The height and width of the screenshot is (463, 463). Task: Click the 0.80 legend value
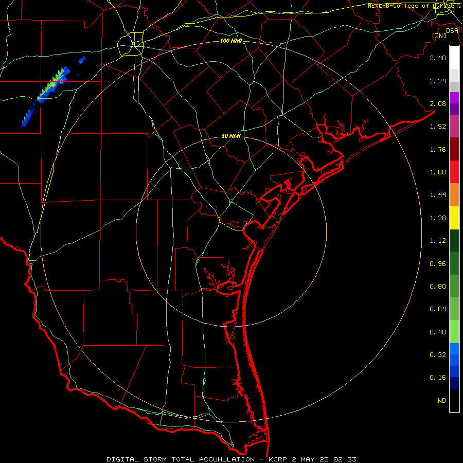tap(438, 287)
